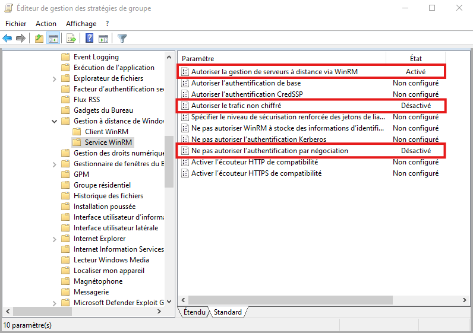Expand the Internet Explorer tree node
Viewport: 473px width, 333px height.
54,239
